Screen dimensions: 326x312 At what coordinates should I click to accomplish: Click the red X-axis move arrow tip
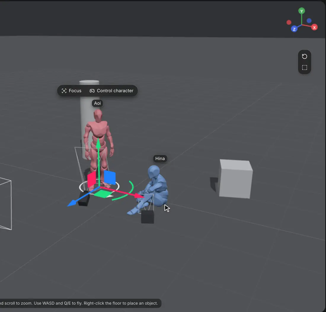139,196
